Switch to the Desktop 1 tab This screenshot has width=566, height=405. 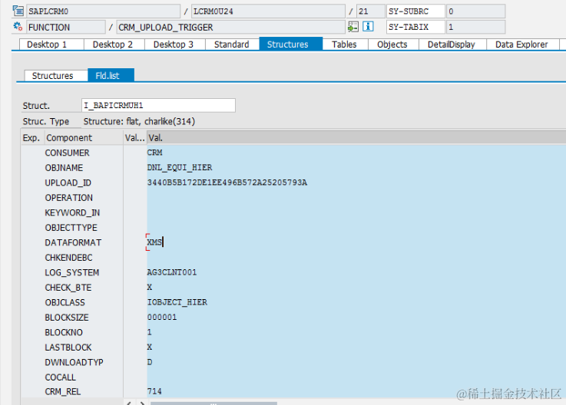[51, 44]
